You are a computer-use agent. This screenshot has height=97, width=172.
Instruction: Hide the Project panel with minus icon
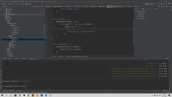[44, 6]
